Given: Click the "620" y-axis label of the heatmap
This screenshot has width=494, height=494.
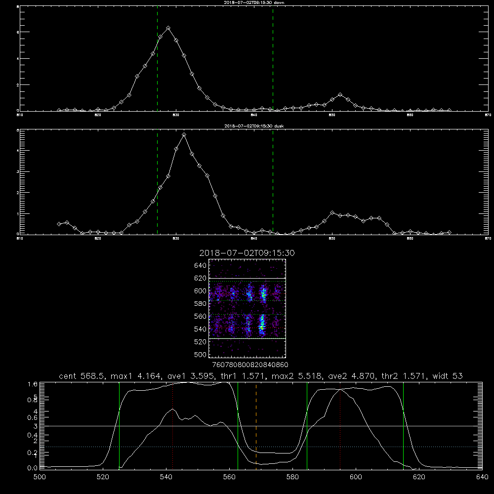Looking at the screenshot, I should click(x=201, y=278).
